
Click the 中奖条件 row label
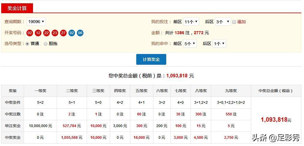click(x=13, y=103)
